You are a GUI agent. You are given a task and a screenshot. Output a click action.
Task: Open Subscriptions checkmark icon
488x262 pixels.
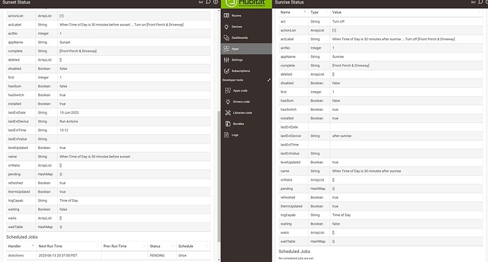tap(226, 71)
